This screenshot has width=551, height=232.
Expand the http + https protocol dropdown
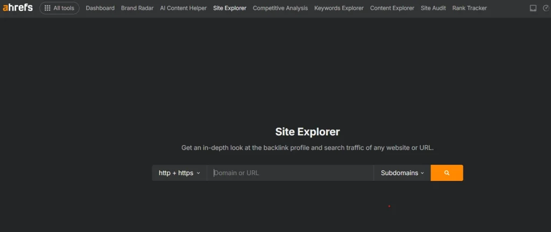[180, 173]
